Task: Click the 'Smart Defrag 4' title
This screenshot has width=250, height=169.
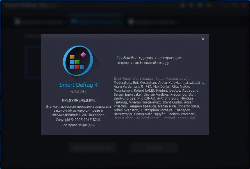Action: pos(78,85)
